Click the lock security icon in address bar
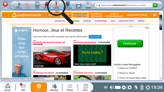Image resolution: width=164 pixels, height=92 pixels. pyautogui.click(x=99, y=5)
